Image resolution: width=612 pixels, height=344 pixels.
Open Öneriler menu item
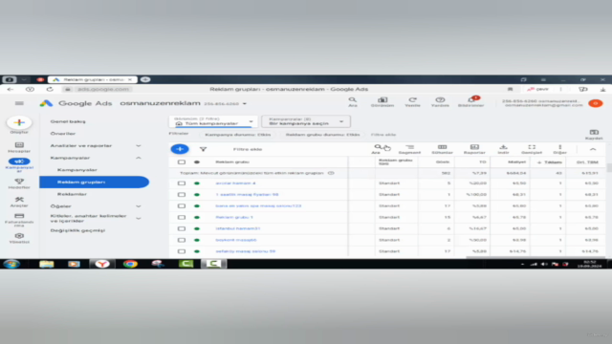63,134
